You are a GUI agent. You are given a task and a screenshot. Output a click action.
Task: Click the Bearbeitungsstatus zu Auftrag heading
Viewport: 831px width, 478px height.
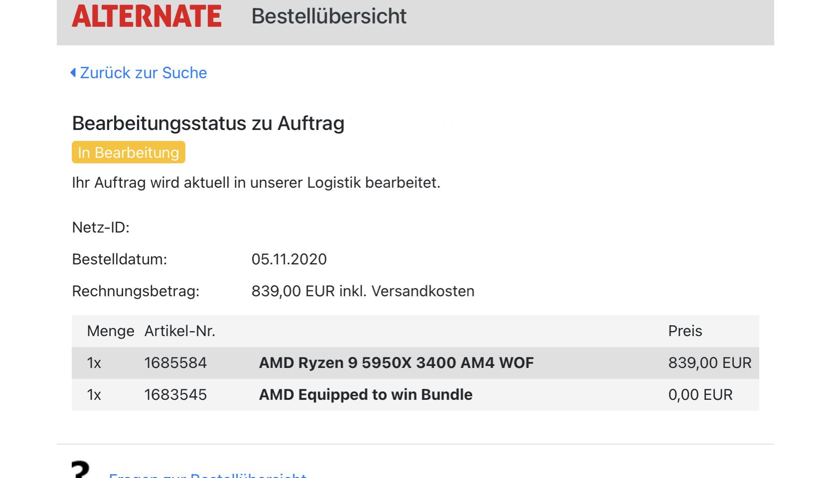pos(208,123)
